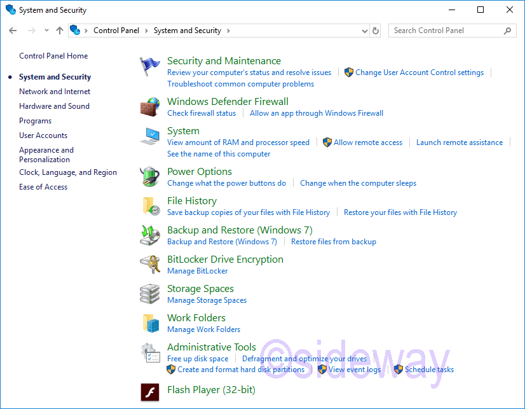
Task: Expand the chevron after Control Panel breadcrumb
Action: click(x=146, y=31)
